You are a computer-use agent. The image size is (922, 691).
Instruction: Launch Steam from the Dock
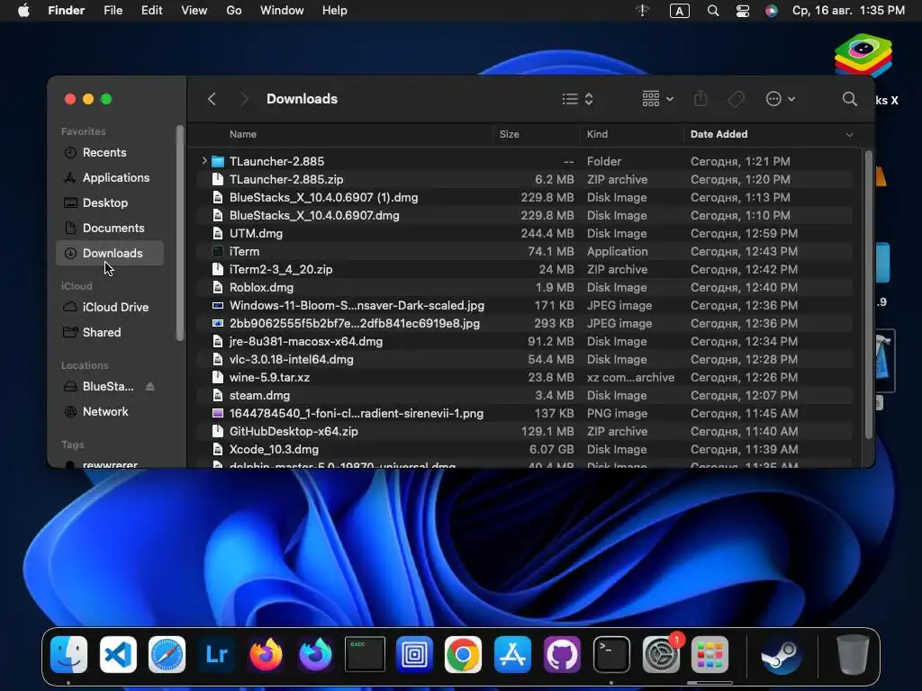pyautogui.click(x=780, y=654)
